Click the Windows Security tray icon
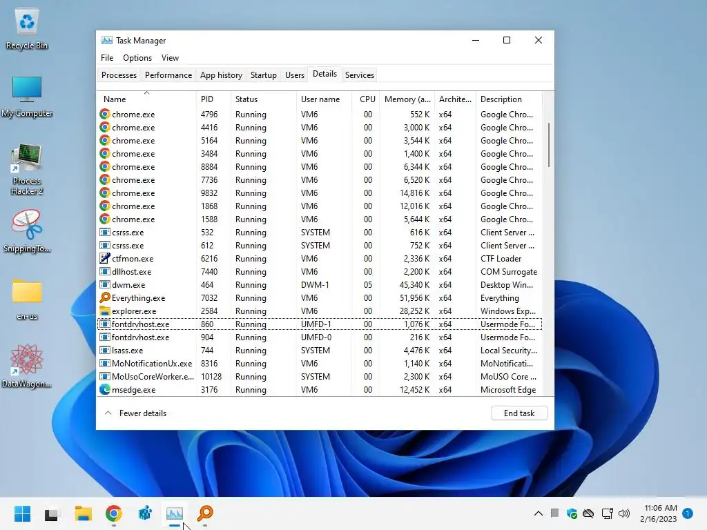Viewport: 707px width, 530px height. 572,513
